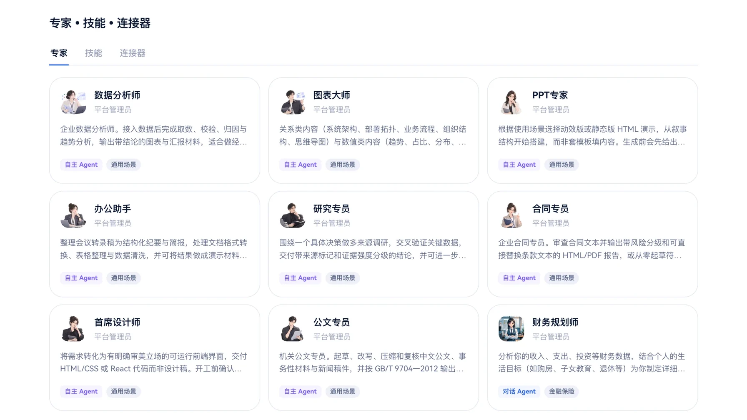Click the 首席设计师 description starting 将需求转化
This screenshot has width=747, height=420.
(154, 363)
